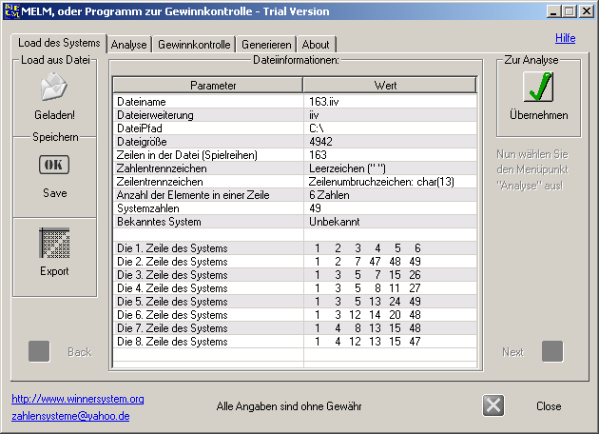Select Die 3. Zeile des Systems
Image resolution: width=599 pixels, height=434 pixels.
tap(208, 275)
